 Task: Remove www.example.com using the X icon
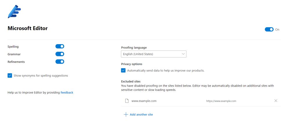(x=276, y=101)
